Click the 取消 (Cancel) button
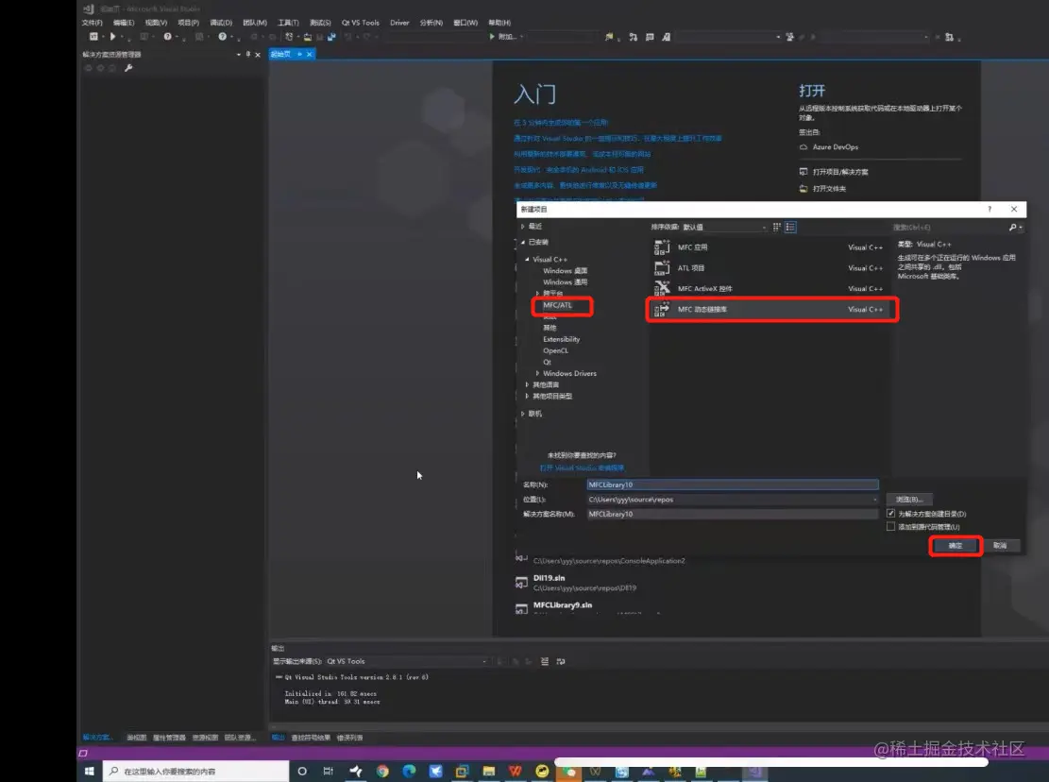The height and width of the screenshot is (782, 1049). pos(1000,546)
